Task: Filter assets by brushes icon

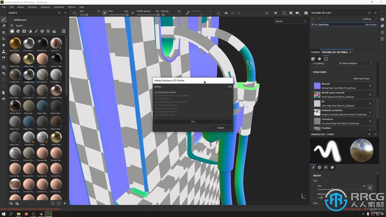Action: pos(36,31)
